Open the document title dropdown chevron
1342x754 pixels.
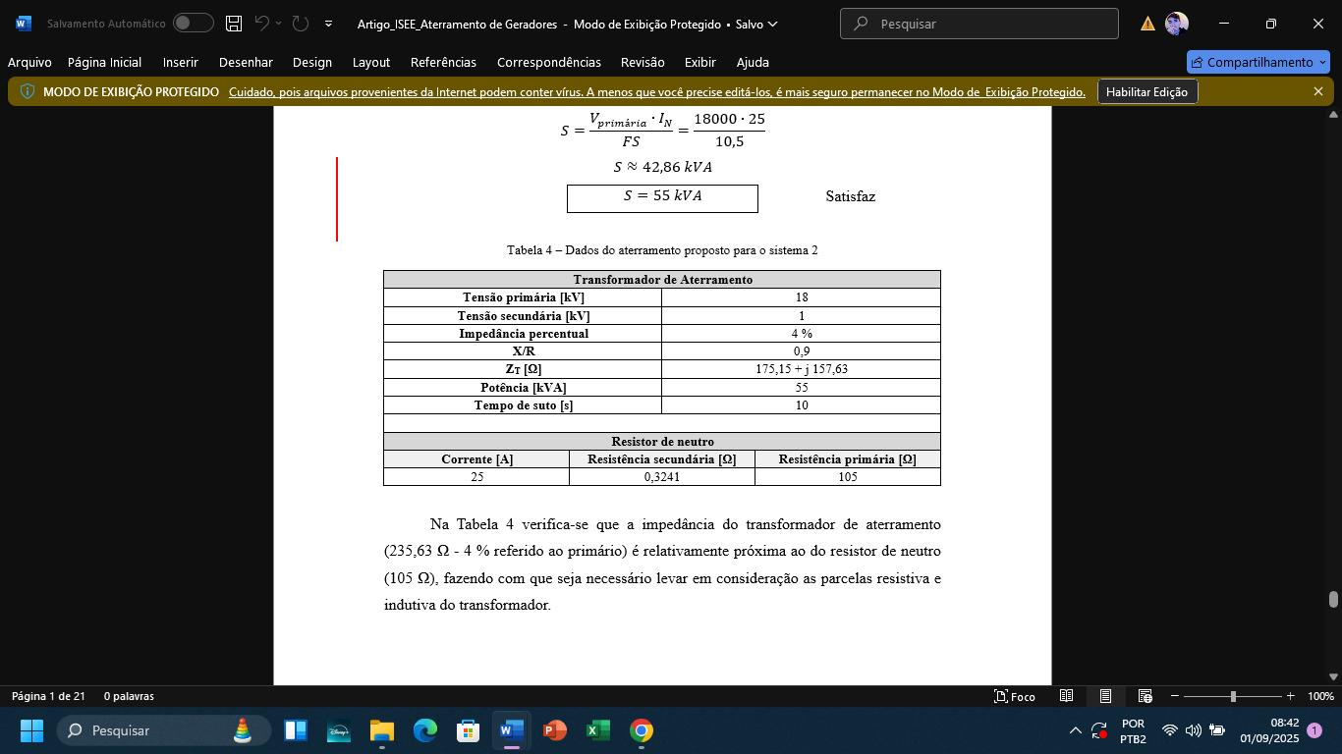tap(772, 24)
